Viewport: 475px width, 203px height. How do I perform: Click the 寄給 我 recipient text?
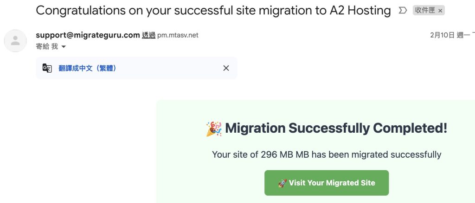[47, 47]
